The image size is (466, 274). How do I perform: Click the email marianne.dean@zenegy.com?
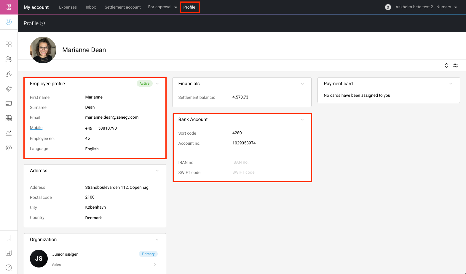pos(112,117)
